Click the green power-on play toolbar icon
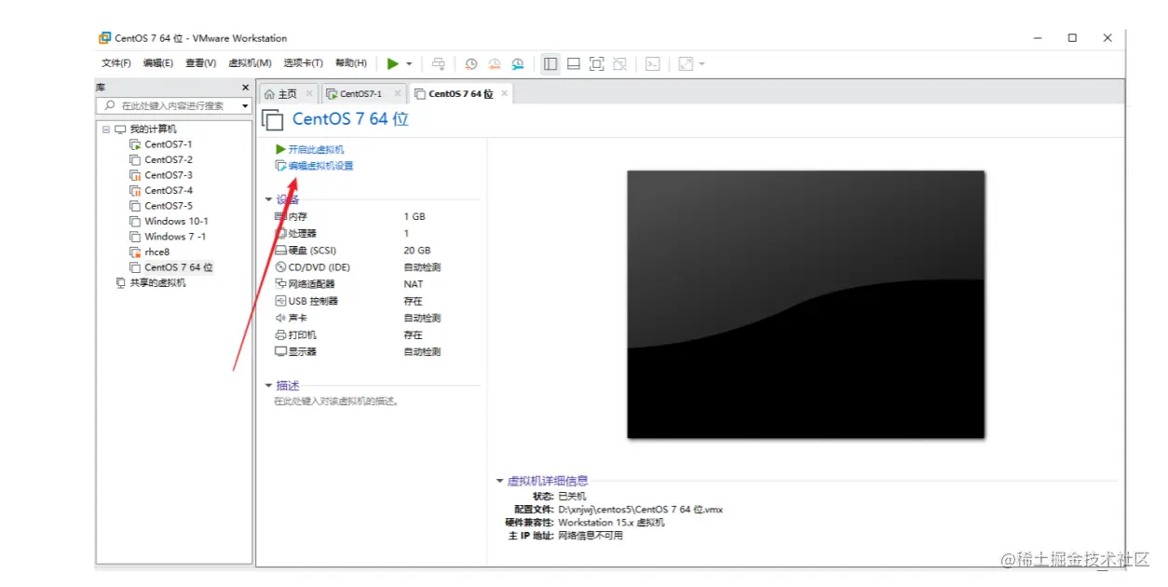The width and height of the screenshot is (1168, 587). (393, 63)
